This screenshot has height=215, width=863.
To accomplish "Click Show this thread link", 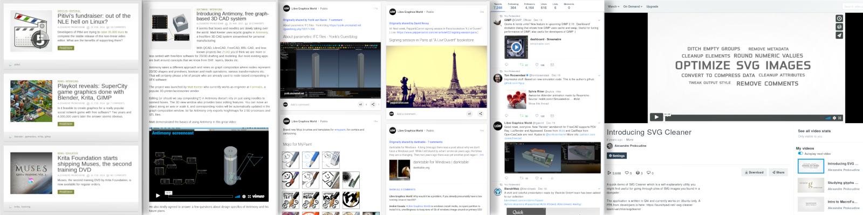I will (538, 103).
